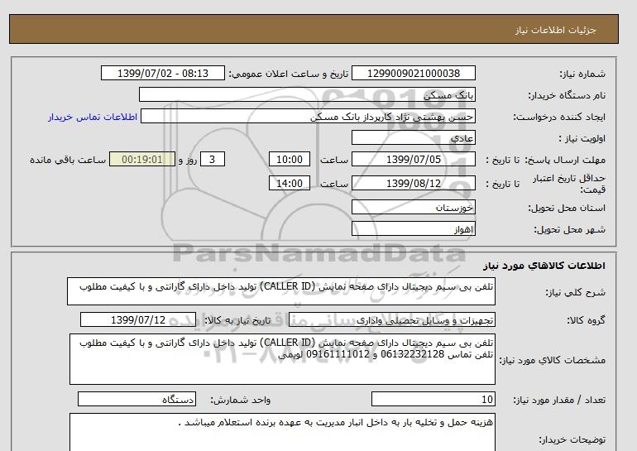The width and height of the screenshot is (637, 451).
Task: Select the price validity date 1399/08/12
Action: (x=414, y=184)
